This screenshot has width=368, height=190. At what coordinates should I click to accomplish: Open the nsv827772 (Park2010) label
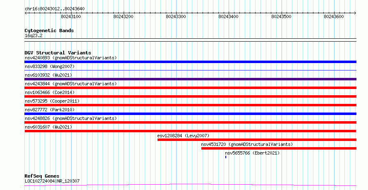(50, 110)
